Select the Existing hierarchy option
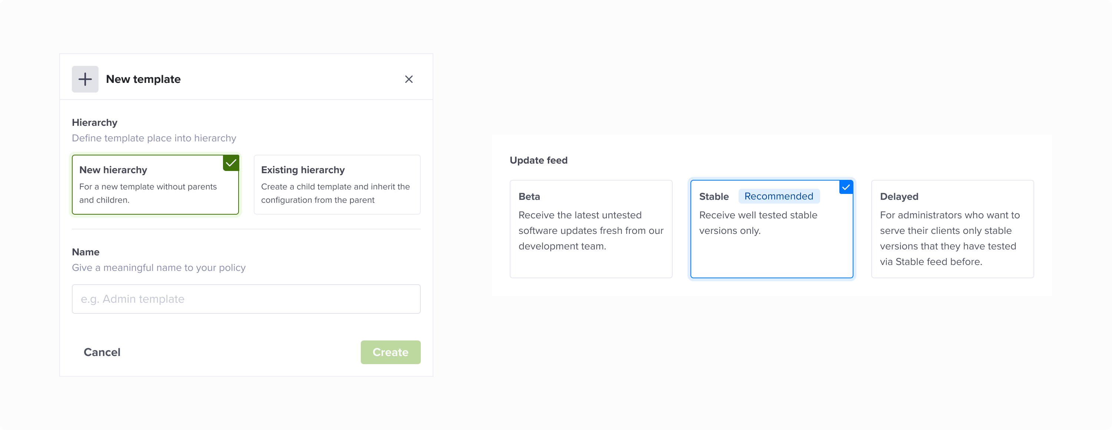The width and height of the screenshot is (1112, 430). tap(337, 185)
